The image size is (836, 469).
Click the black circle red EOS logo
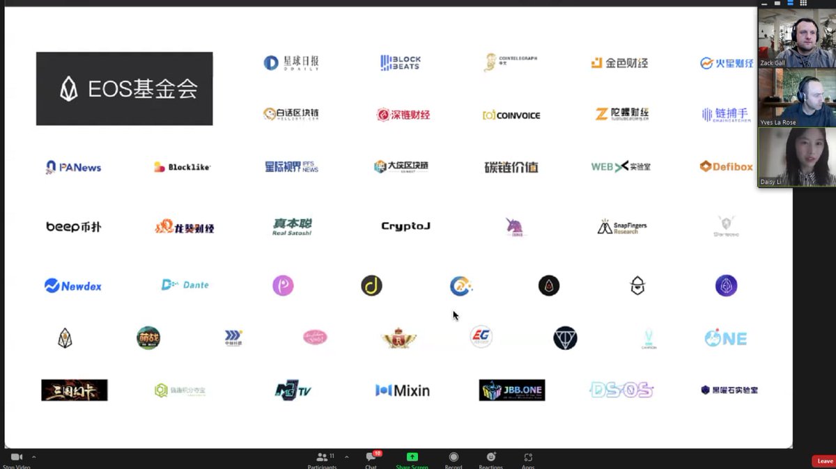[x=549, y=285]
